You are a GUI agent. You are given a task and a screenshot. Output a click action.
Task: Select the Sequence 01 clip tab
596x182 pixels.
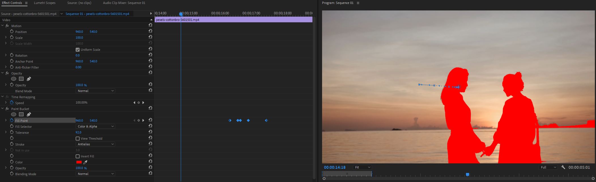(x=97, y=14)
